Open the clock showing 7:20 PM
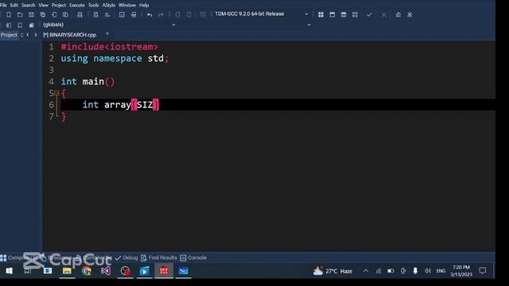Viewport: 509px width, 286px height. coord(461,271)
